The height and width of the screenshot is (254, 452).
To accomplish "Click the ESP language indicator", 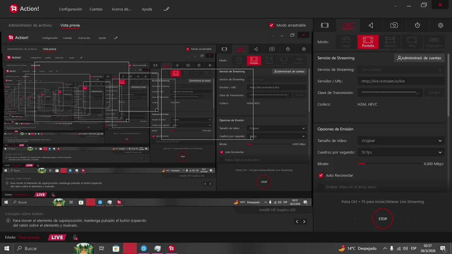I will [x=414, y=248].
